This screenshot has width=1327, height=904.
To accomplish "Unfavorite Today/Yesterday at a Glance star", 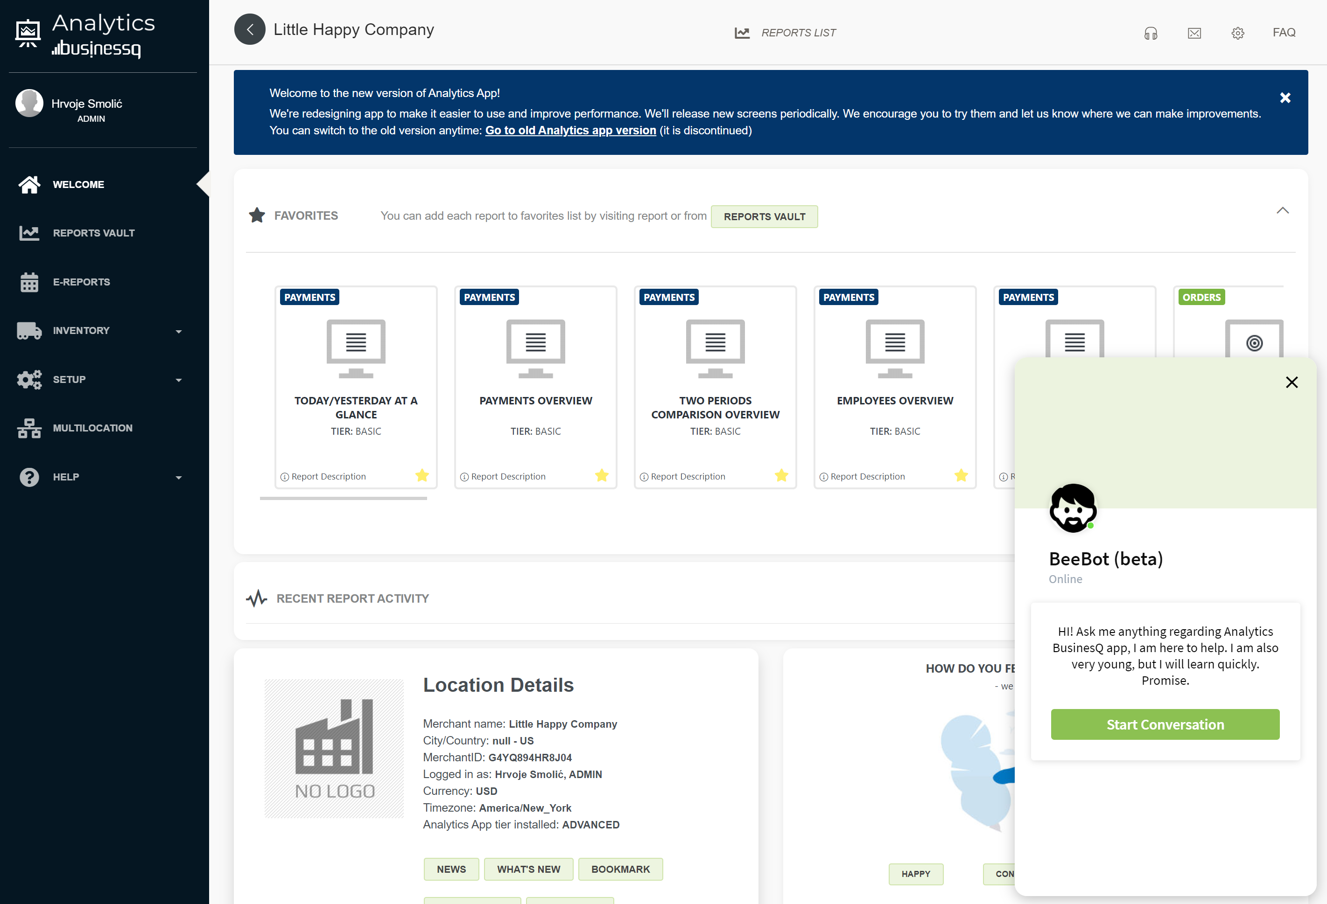I will tap(422, 475).
